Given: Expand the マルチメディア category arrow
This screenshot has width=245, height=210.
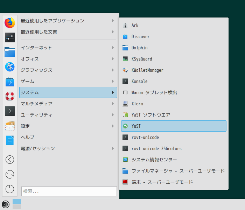Looking at the screenshot, I should point(113,104).
